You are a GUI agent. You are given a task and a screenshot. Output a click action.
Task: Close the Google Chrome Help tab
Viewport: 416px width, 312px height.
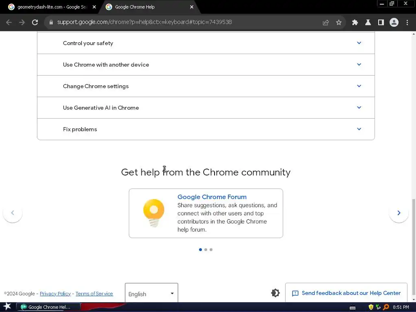pos(192,7)
